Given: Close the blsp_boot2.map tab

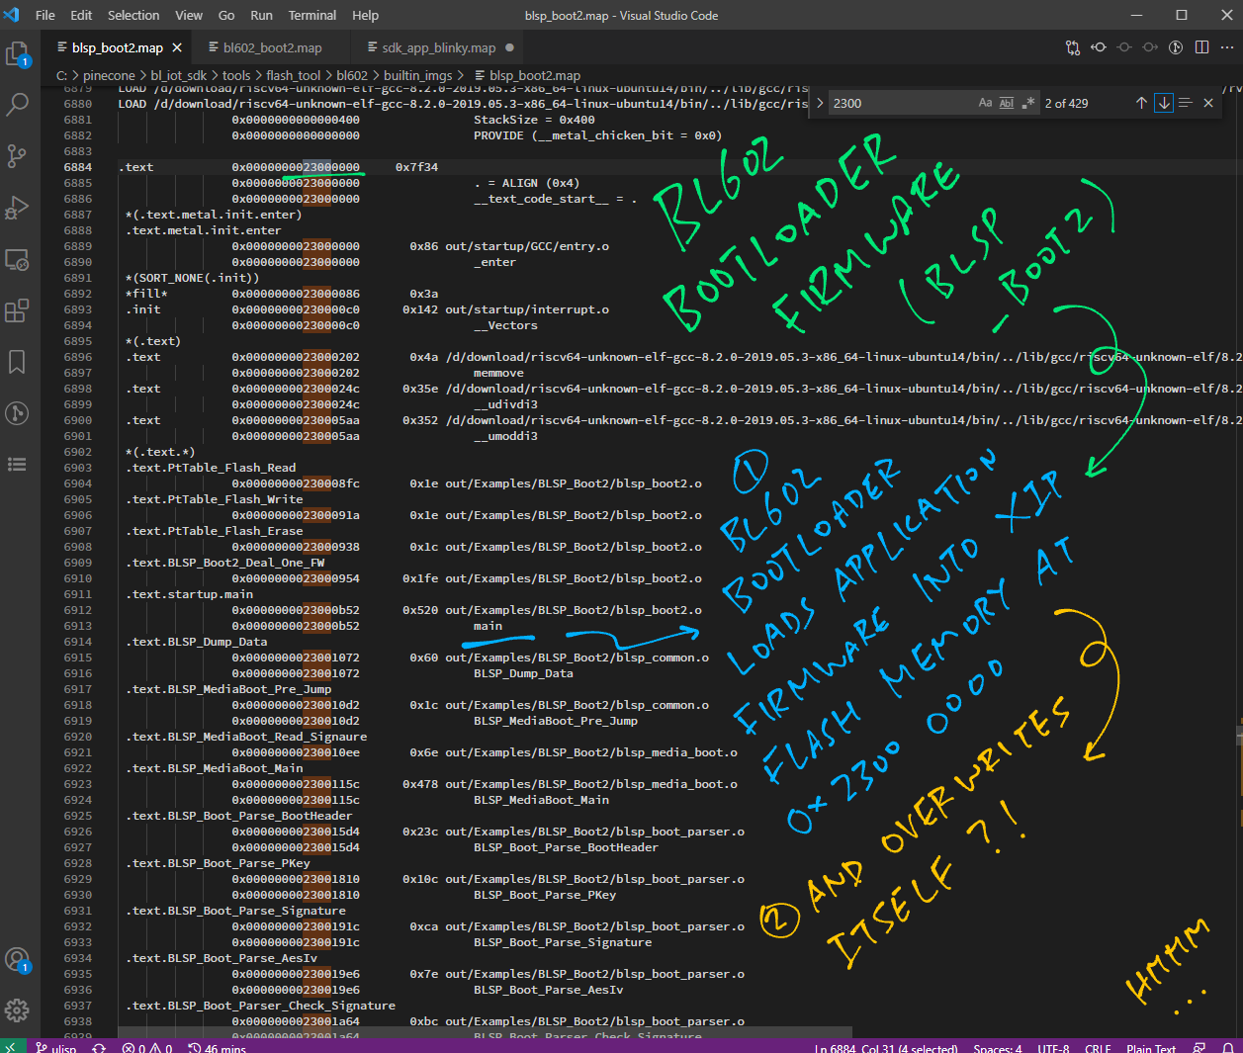Looking at the screenshot, I should 177,47.
